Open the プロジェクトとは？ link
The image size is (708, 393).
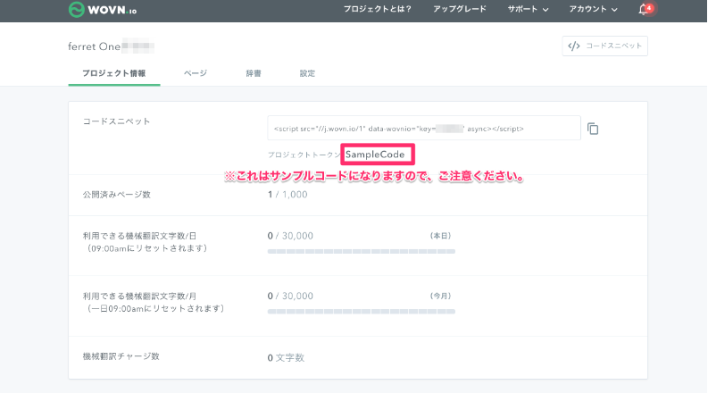click(x=378, y=9)
